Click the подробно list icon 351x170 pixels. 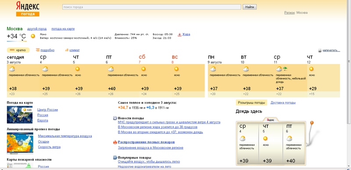[x=37, y=50]
